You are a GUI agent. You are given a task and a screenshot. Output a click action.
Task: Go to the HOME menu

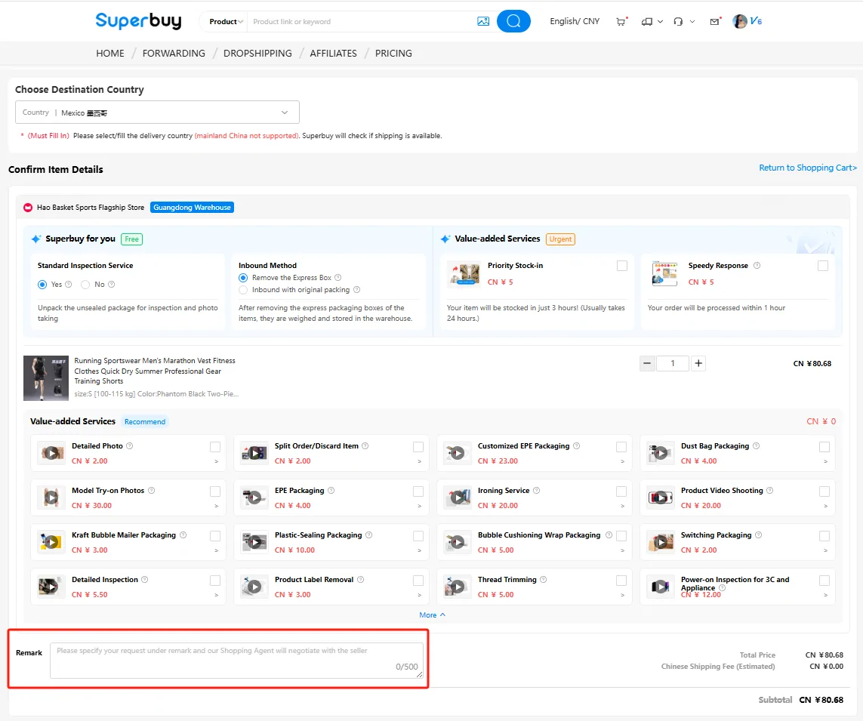110,54
